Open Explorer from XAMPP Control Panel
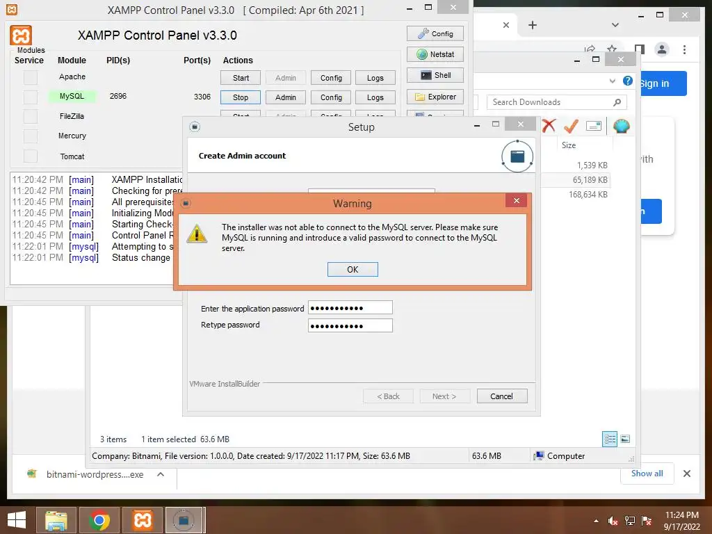 tap(435, 97)
